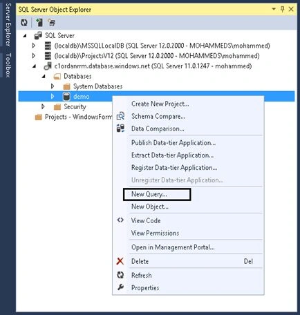
Task: Click the Group by database toolbar icon
Action: point(52,23)
